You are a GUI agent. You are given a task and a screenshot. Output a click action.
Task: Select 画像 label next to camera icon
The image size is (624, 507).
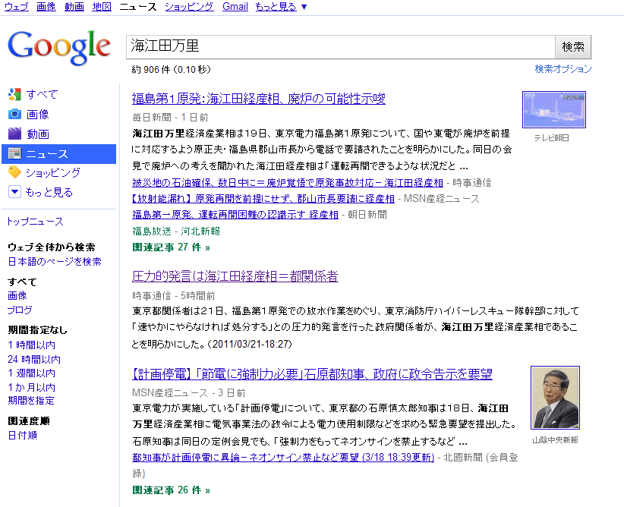(x=38, y=114)
